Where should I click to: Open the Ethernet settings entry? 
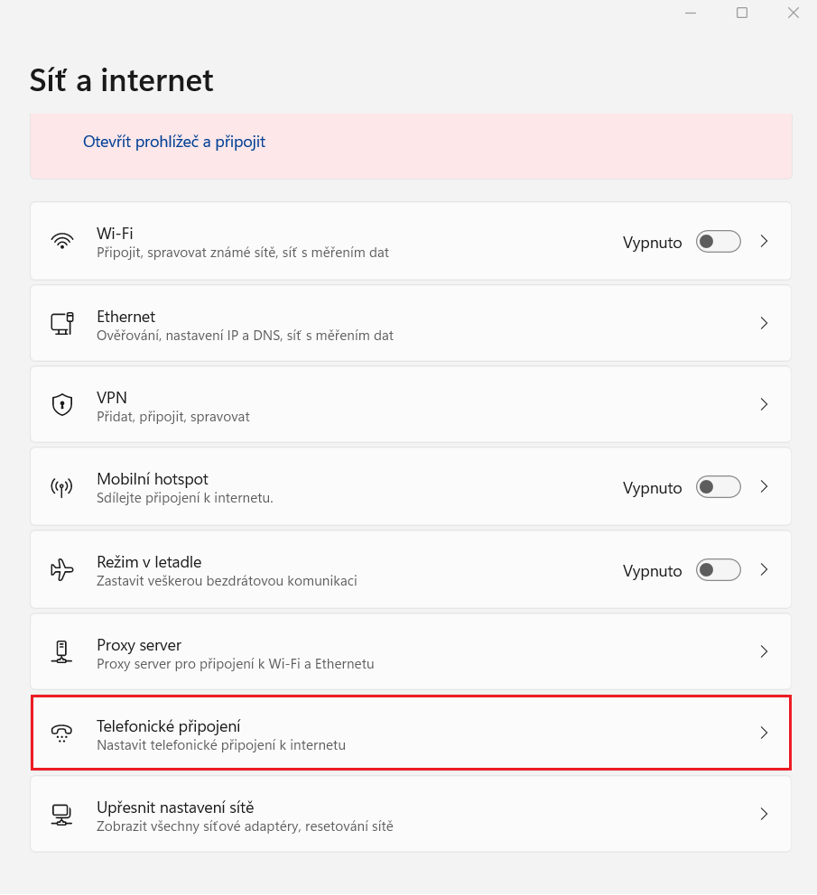pyautogui.click(x=410, y=323)
